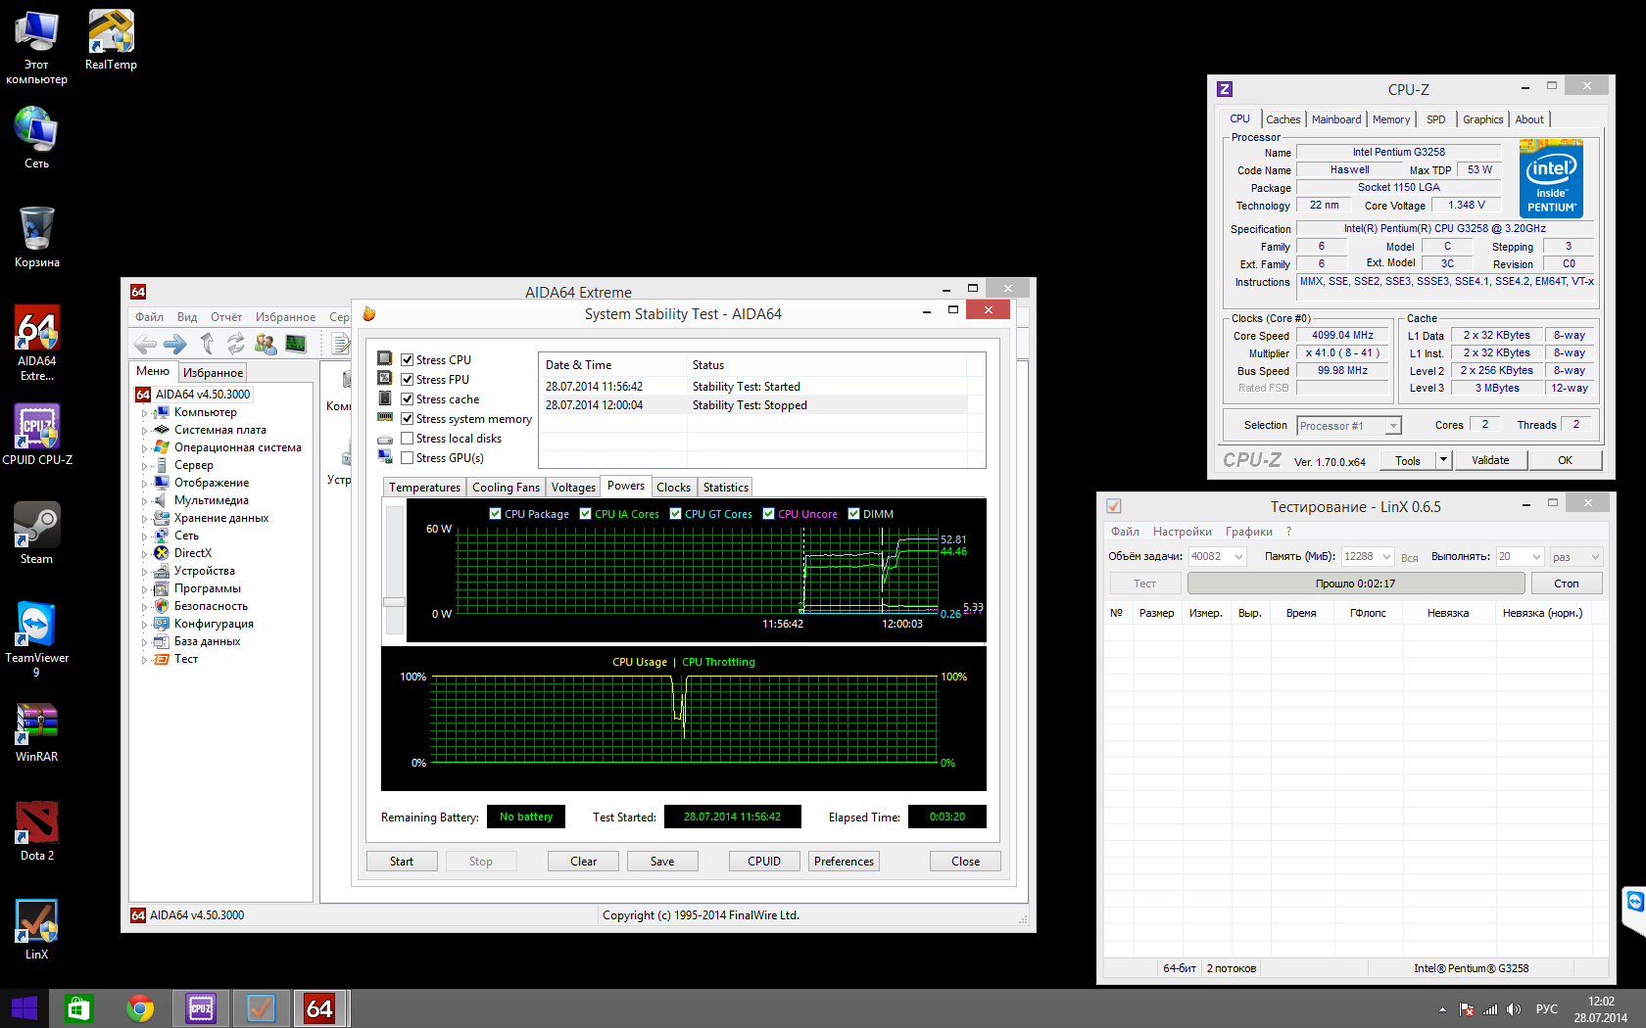Open the LinX desktop shortcut
1646x1028 pixels.
pyautogui.click(x=36, y=929)
